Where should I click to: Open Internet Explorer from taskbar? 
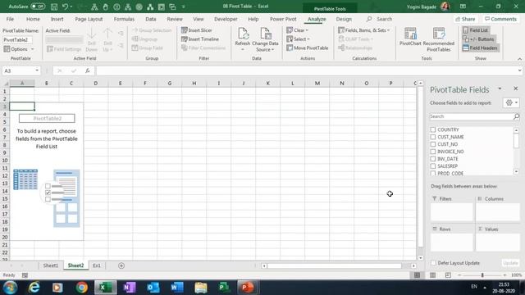point(34,288)
